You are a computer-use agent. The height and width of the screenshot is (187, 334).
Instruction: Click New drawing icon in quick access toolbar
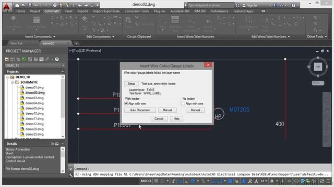point(17,5)
